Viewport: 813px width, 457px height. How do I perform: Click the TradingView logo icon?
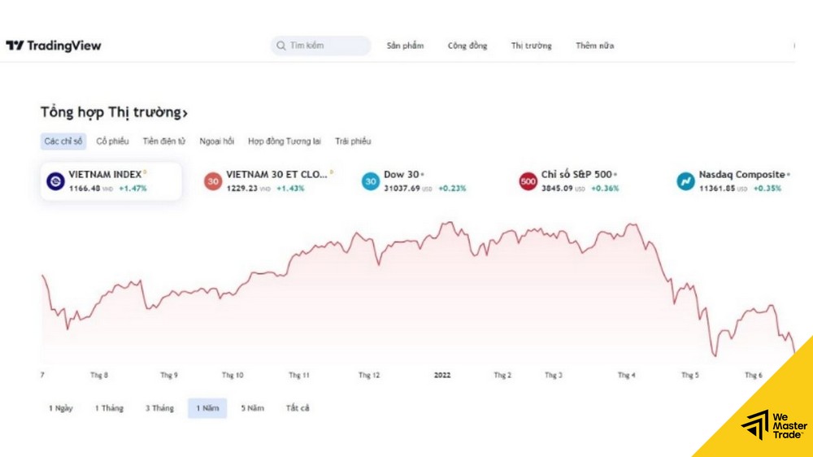tap(15, 46)
